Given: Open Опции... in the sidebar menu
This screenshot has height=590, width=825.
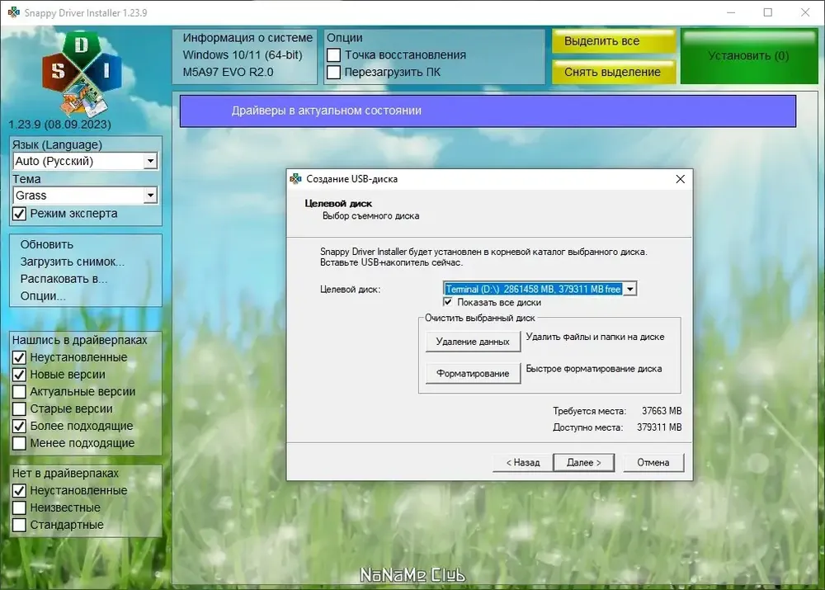Looking at the screenshot, I should 43,296.
